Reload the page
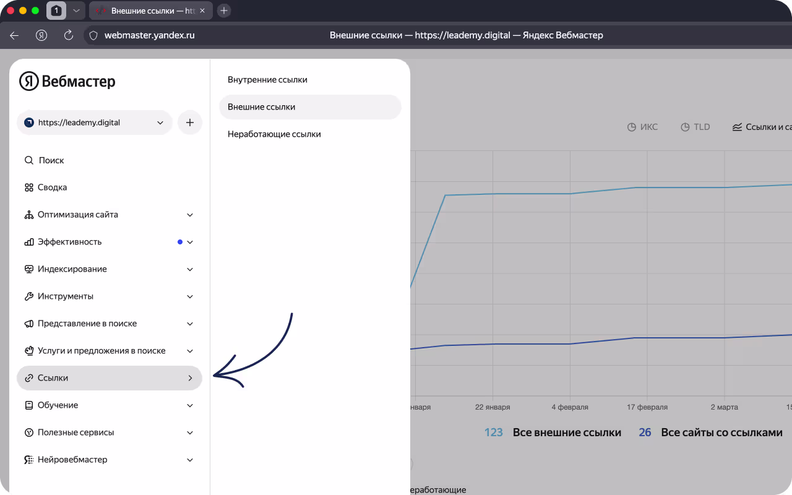Viewport: 792px width, 495px height. [x=69, y=35]
